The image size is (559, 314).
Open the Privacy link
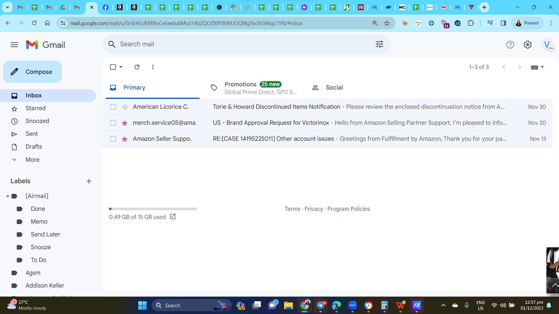[x=314, y=209]
